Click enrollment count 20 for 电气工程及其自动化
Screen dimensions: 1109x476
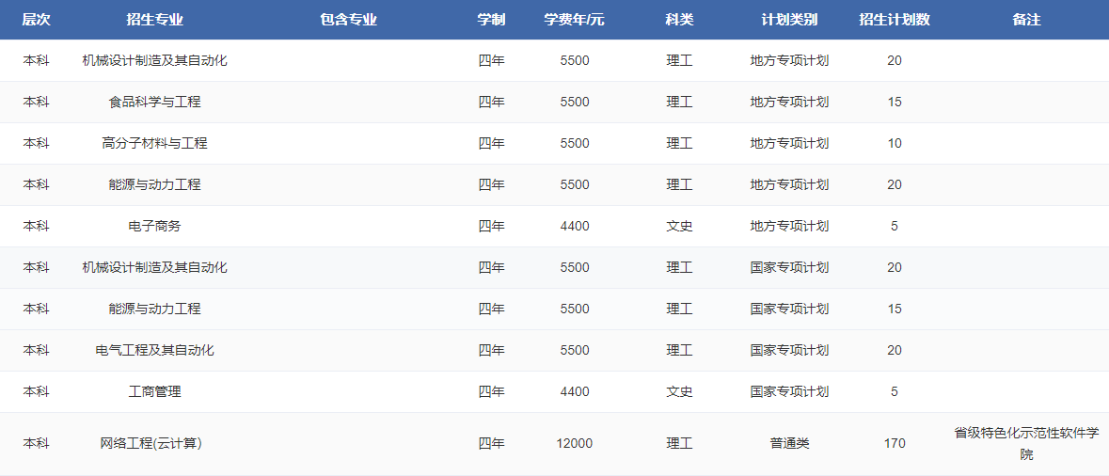pyautogui.click(x=895, y=350)
